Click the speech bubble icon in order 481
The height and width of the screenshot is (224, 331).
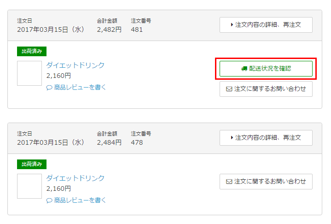point(49,88)
